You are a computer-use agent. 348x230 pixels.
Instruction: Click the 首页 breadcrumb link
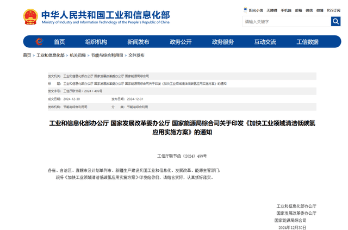tap(27, 55)
